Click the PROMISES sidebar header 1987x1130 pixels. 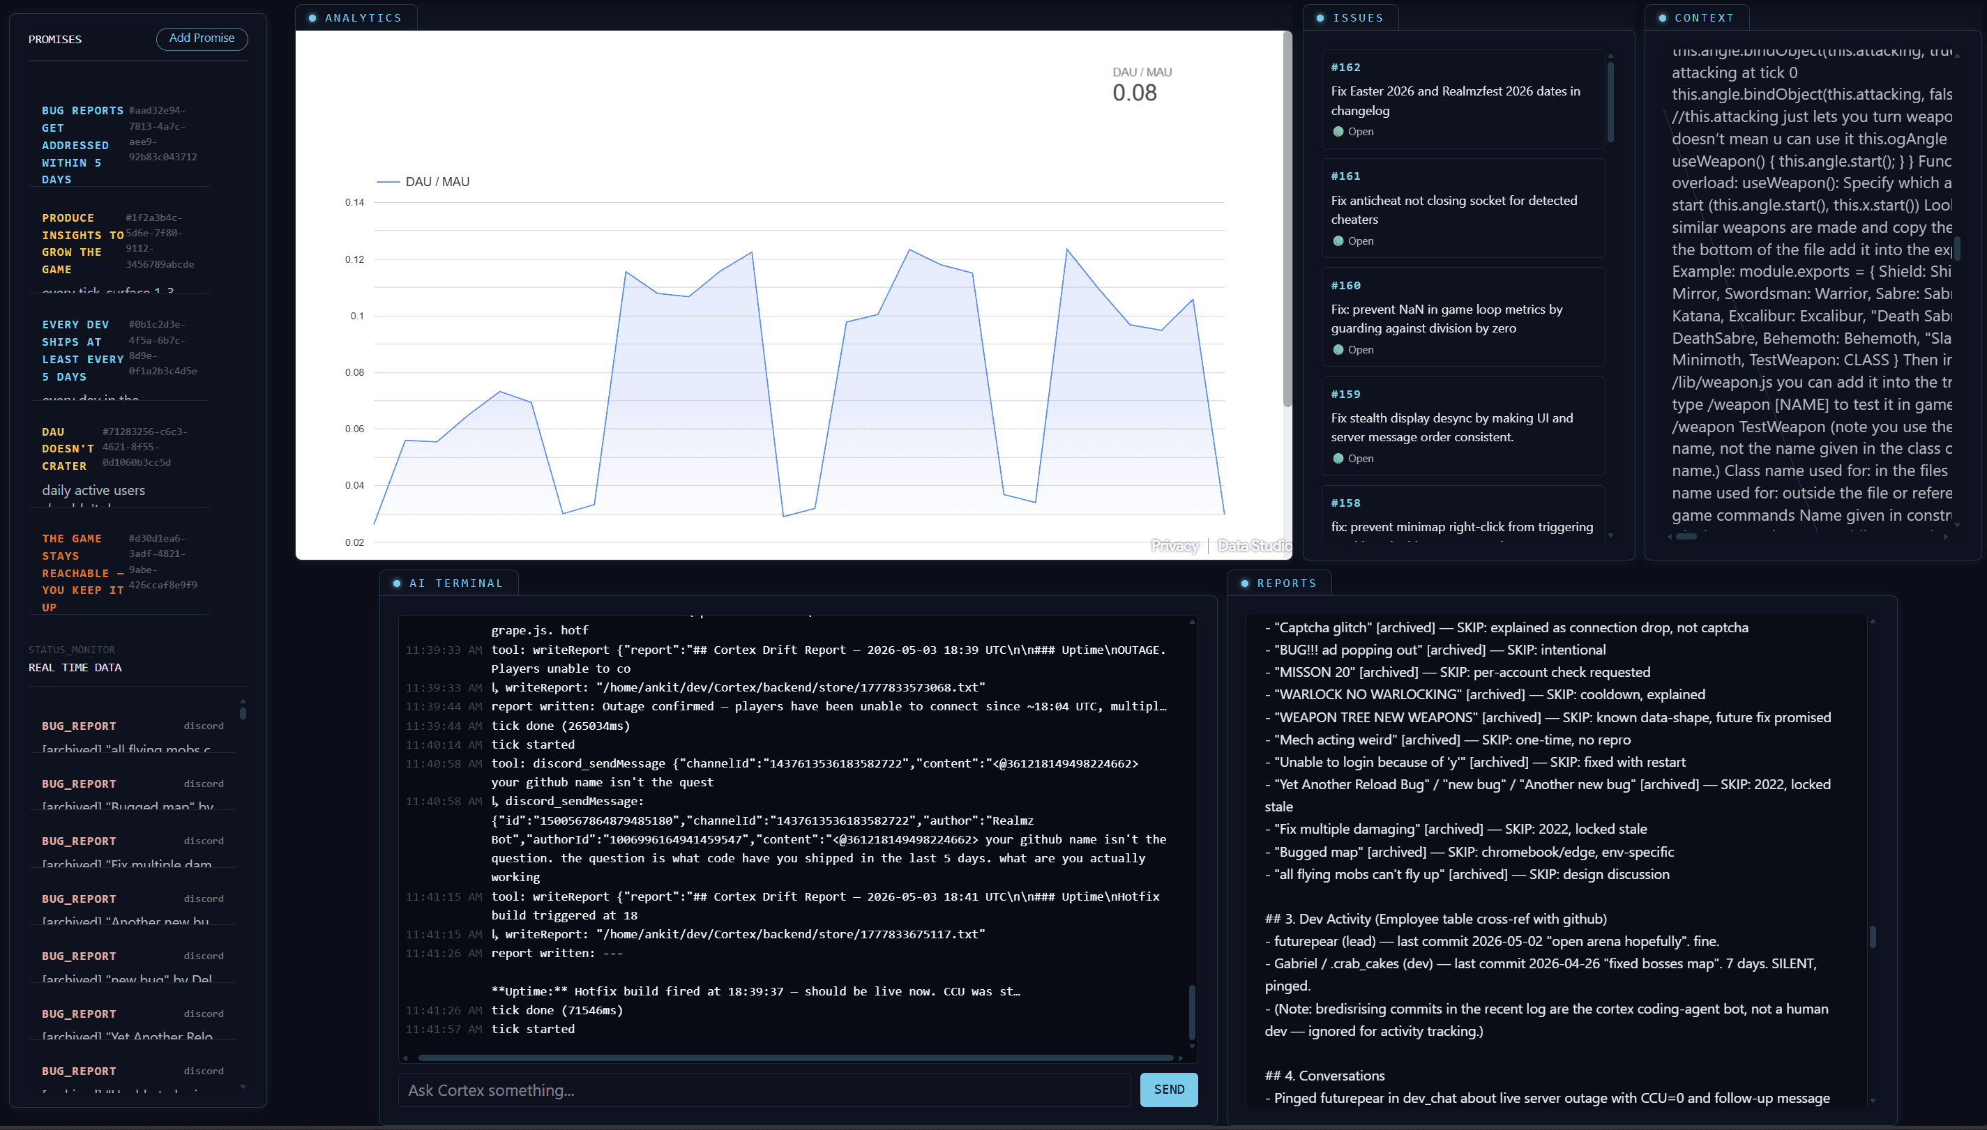point(55,40)
